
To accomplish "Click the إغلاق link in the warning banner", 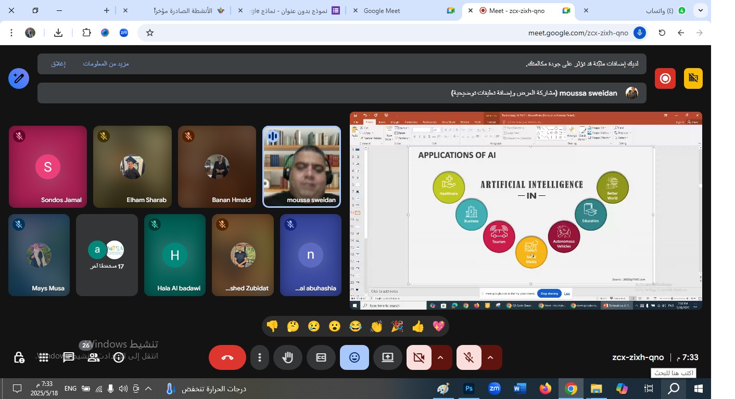I will coord(58,64).
